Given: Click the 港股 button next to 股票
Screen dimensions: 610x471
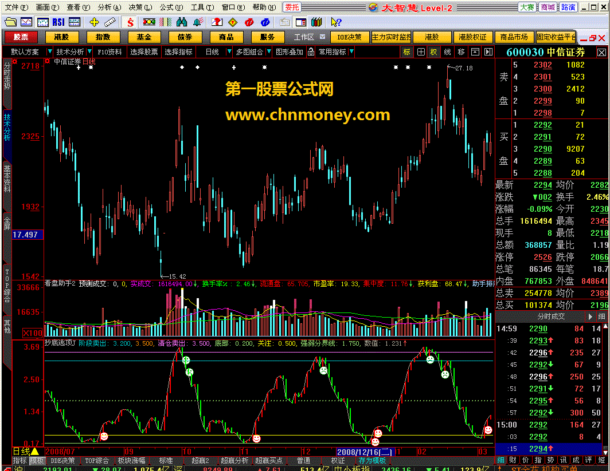Looking at the screenshot, I should pos(62,37).
